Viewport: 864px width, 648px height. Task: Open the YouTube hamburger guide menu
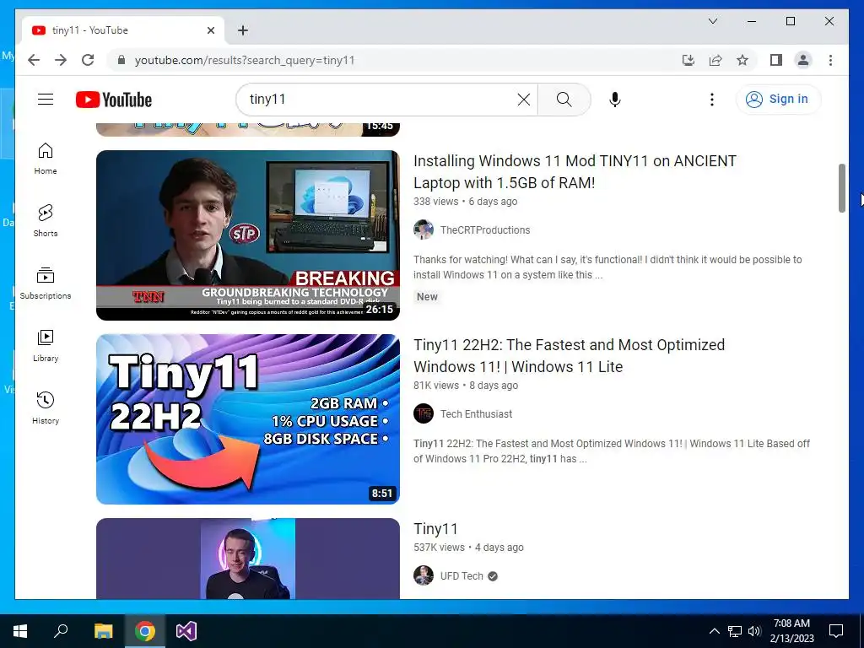click(x=46, y=100)
